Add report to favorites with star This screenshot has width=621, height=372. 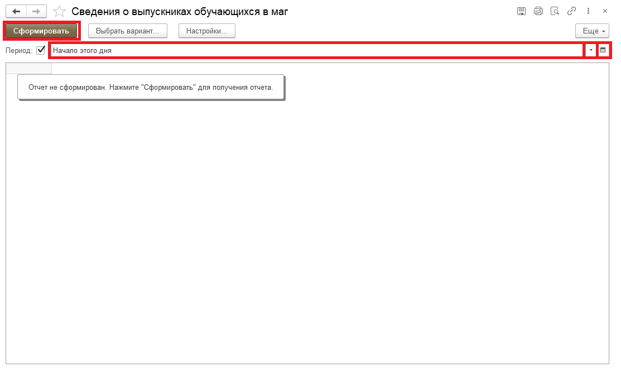[59, 11]
